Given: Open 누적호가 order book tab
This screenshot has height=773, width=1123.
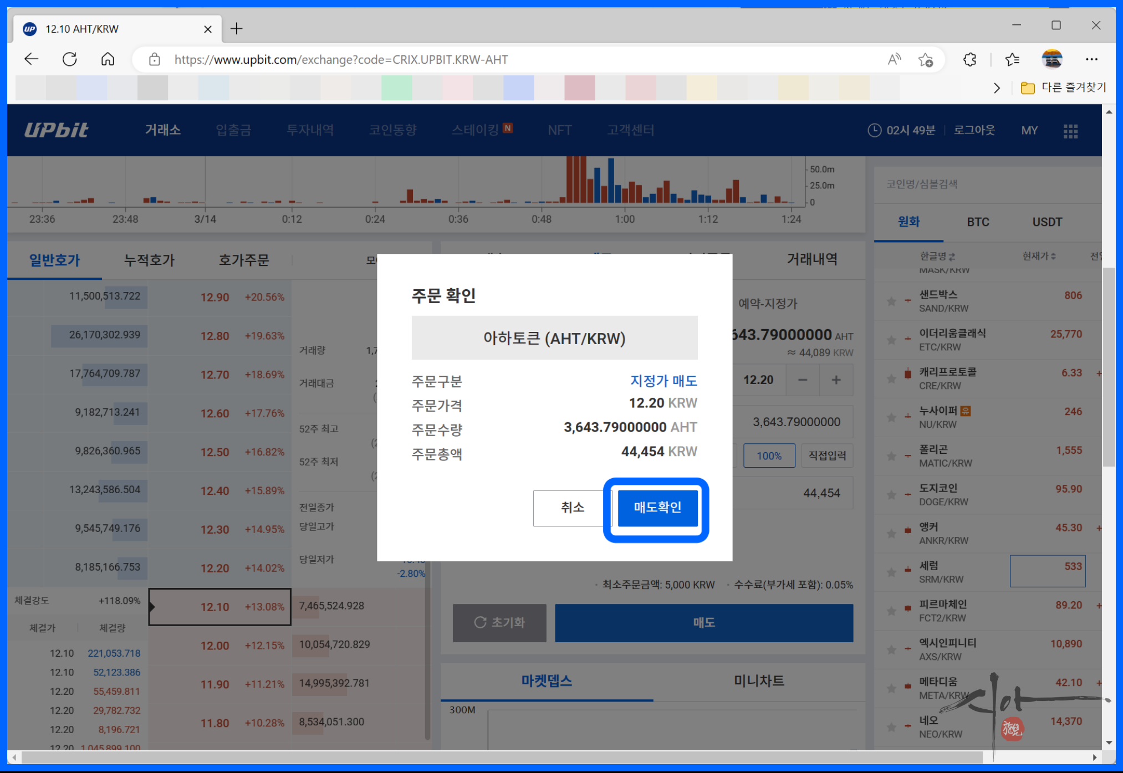Looking at the screenshot, I should pos(149,260).
